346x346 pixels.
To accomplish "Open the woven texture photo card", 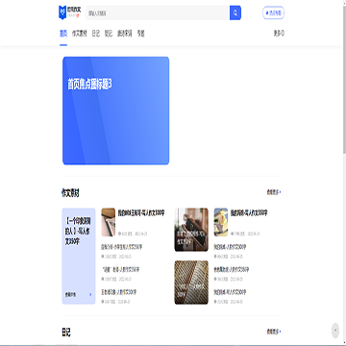I will pyautogui.click(x=191, y=283).
